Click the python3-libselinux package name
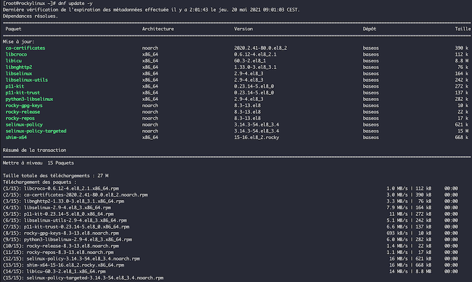 (x=29, y=99)
